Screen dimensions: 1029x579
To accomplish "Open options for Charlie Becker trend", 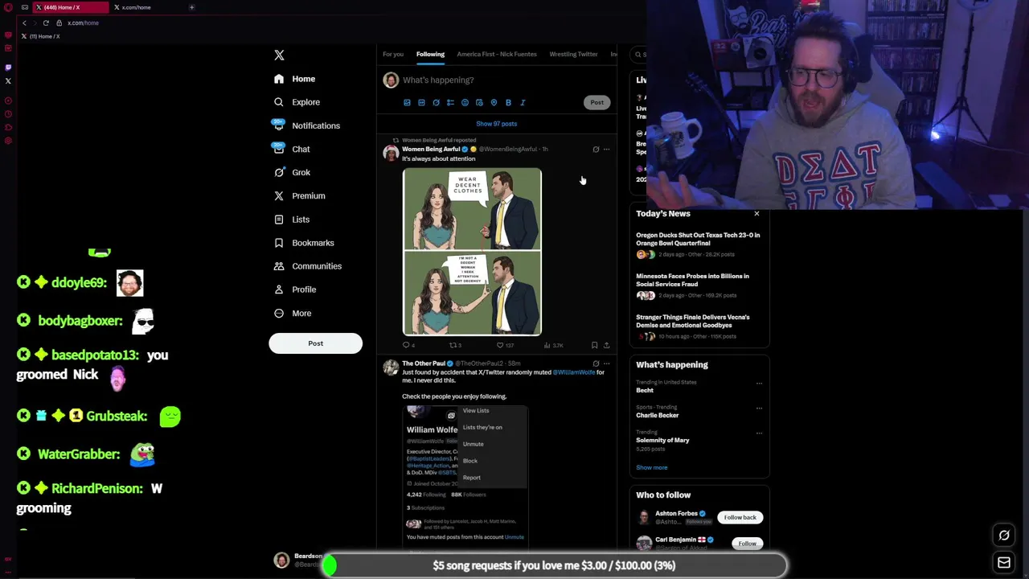I will pyautogui.click(x=759, y=408).
